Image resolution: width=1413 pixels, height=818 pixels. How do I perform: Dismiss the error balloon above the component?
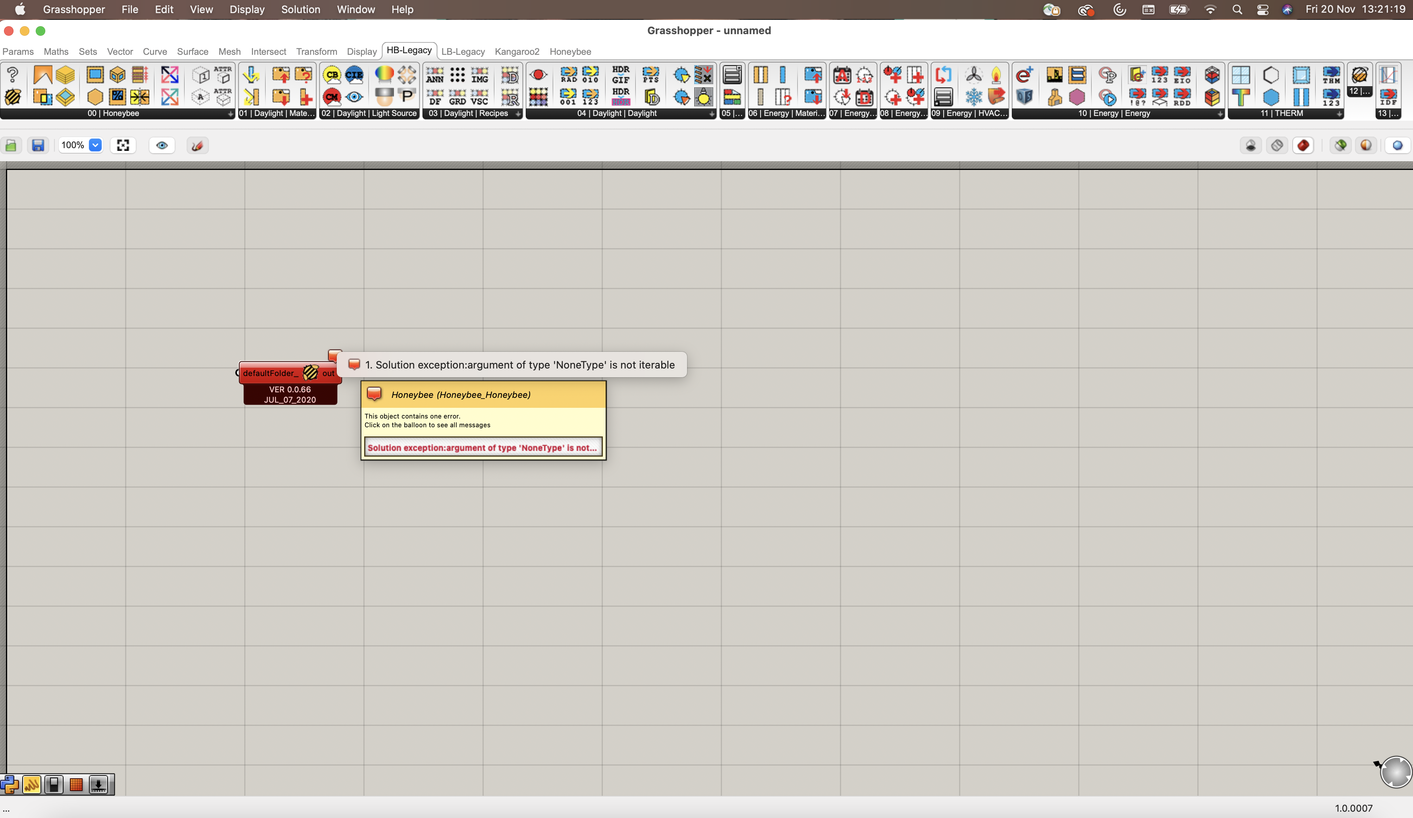click(335, 355)
